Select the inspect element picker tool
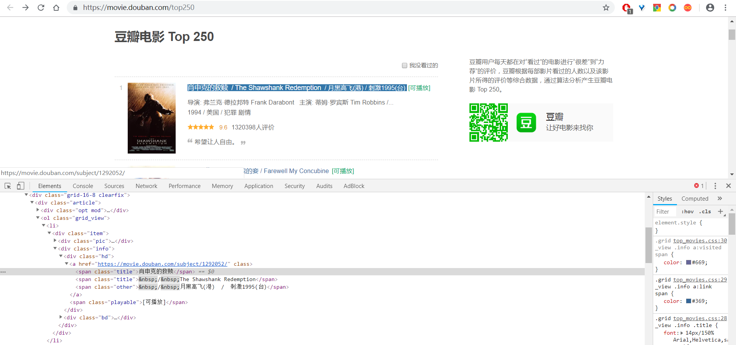The width and height of the screenshot is (736, 345). pos(7,186)
